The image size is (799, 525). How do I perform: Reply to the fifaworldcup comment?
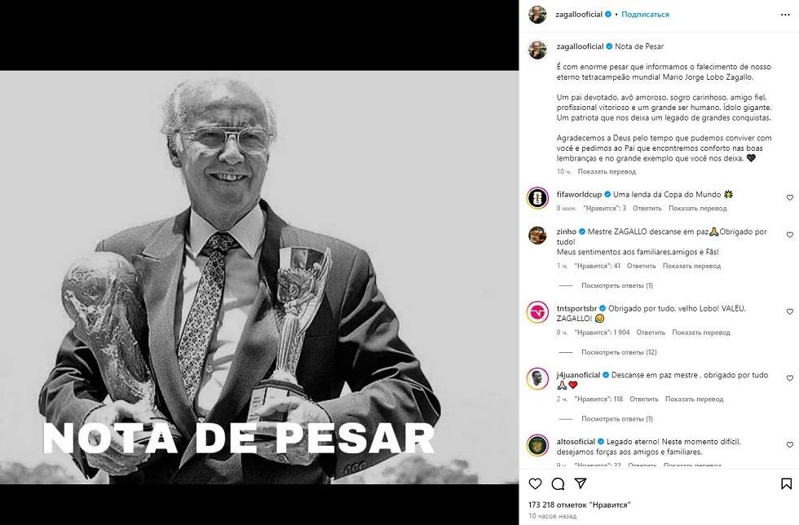[647, 208]
